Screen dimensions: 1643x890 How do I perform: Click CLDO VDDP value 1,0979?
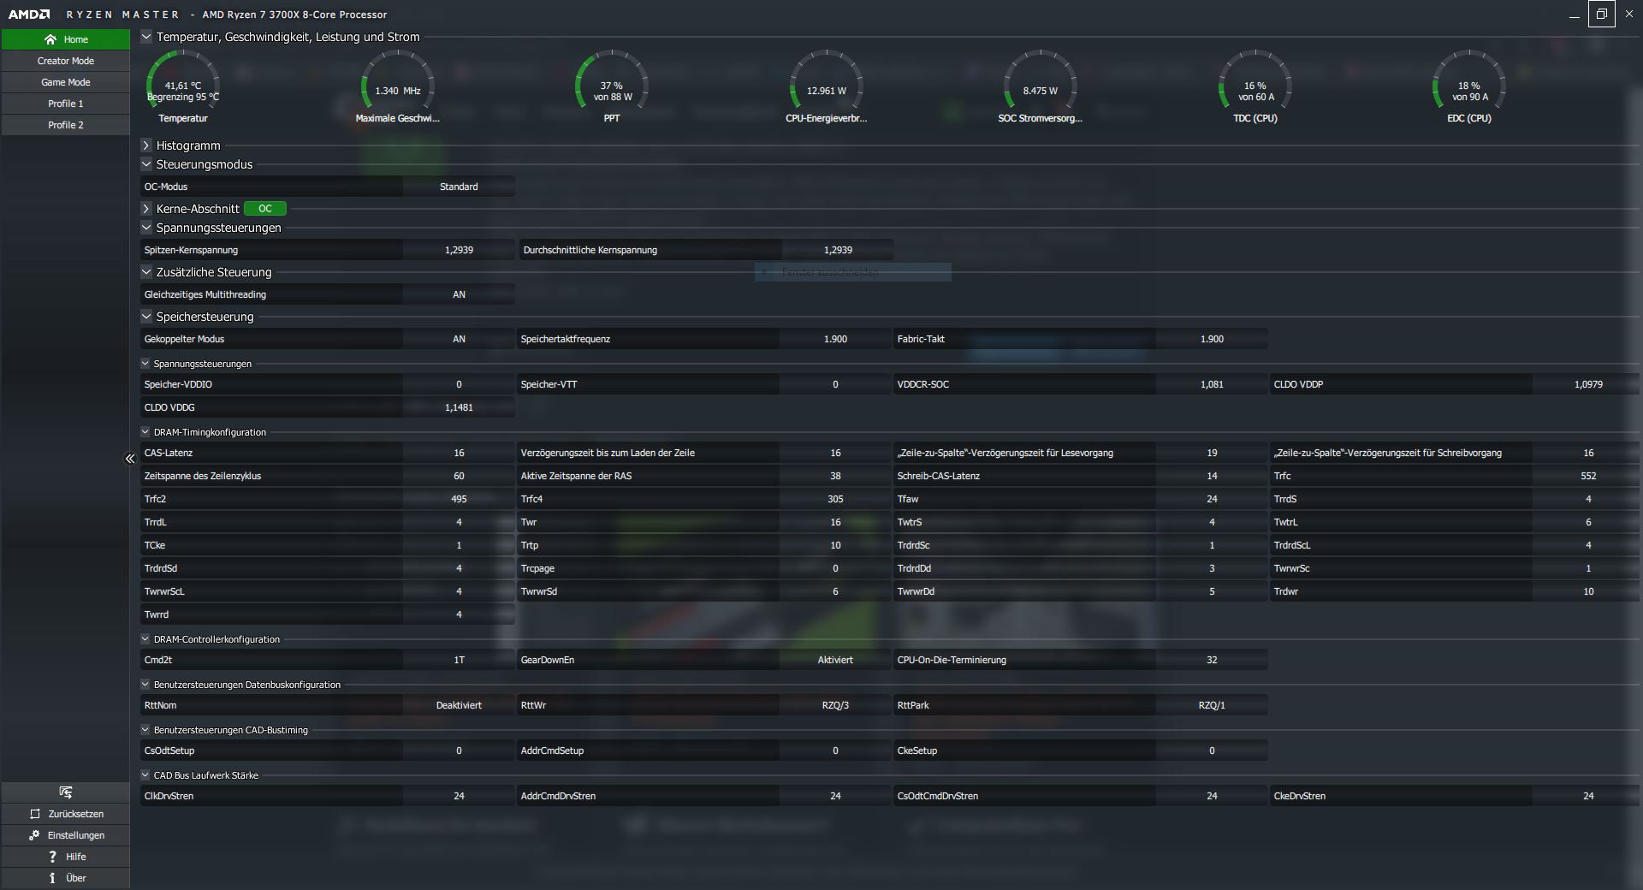tap(1588, 384)
